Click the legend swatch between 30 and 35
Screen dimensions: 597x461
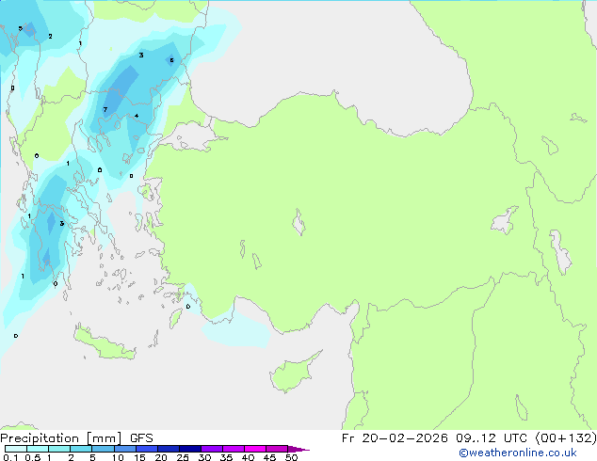pyautogui.click(x=211, y=449)
